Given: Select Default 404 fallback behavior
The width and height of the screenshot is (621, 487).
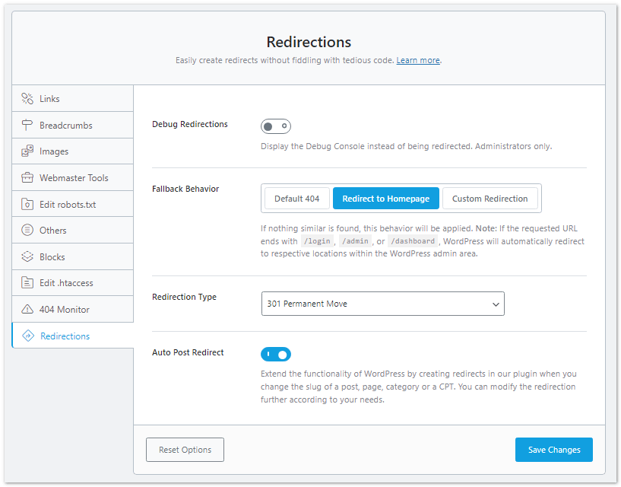Looking at the screenshot, I should point(296,198).
